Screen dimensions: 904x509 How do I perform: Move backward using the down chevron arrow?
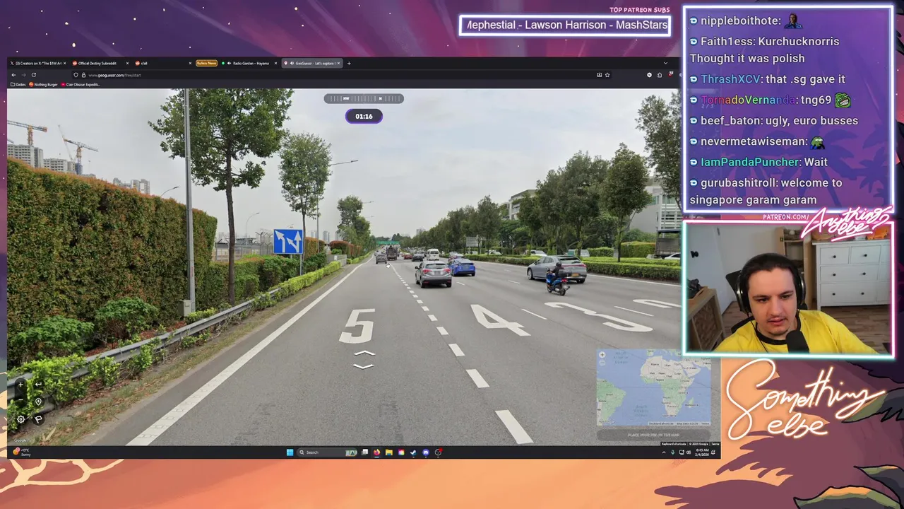(x=363, y=366)
